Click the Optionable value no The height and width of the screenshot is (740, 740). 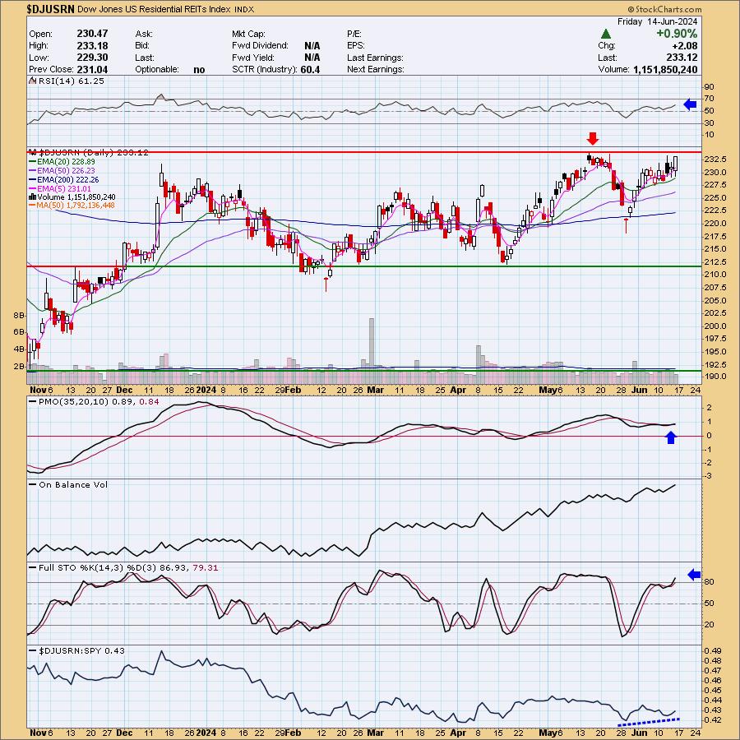[x=199, y=69]
